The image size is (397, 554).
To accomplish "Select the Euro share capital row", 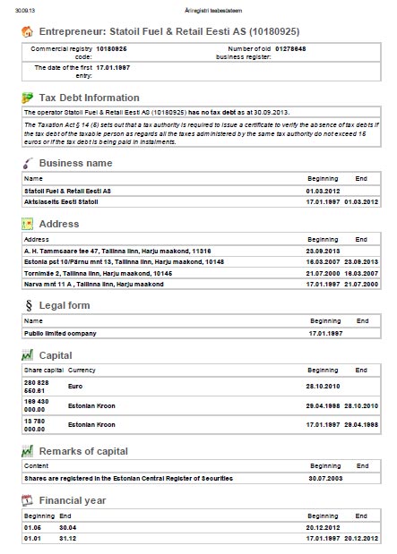I will click(202, 387).
